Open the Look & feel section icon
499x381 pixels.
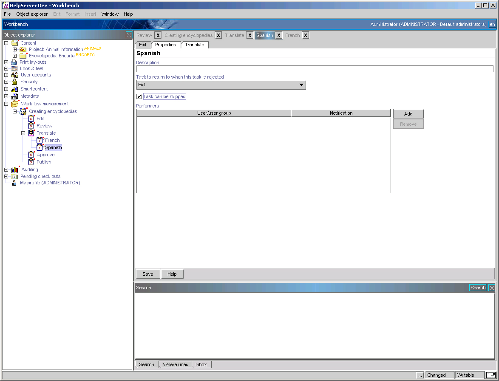point(13,69)
